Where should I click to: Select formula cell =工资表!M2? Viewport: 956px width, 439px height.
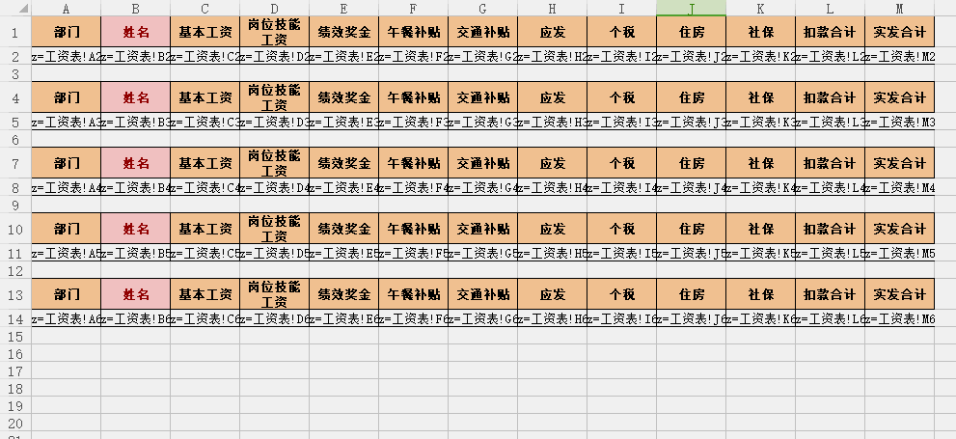point(900,57)
